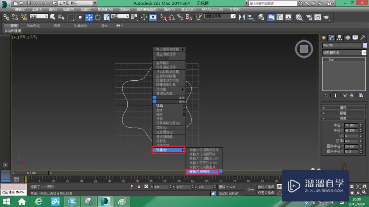Open the Hierarchy command panel tab
369x207 pixels.
point(339,38)
